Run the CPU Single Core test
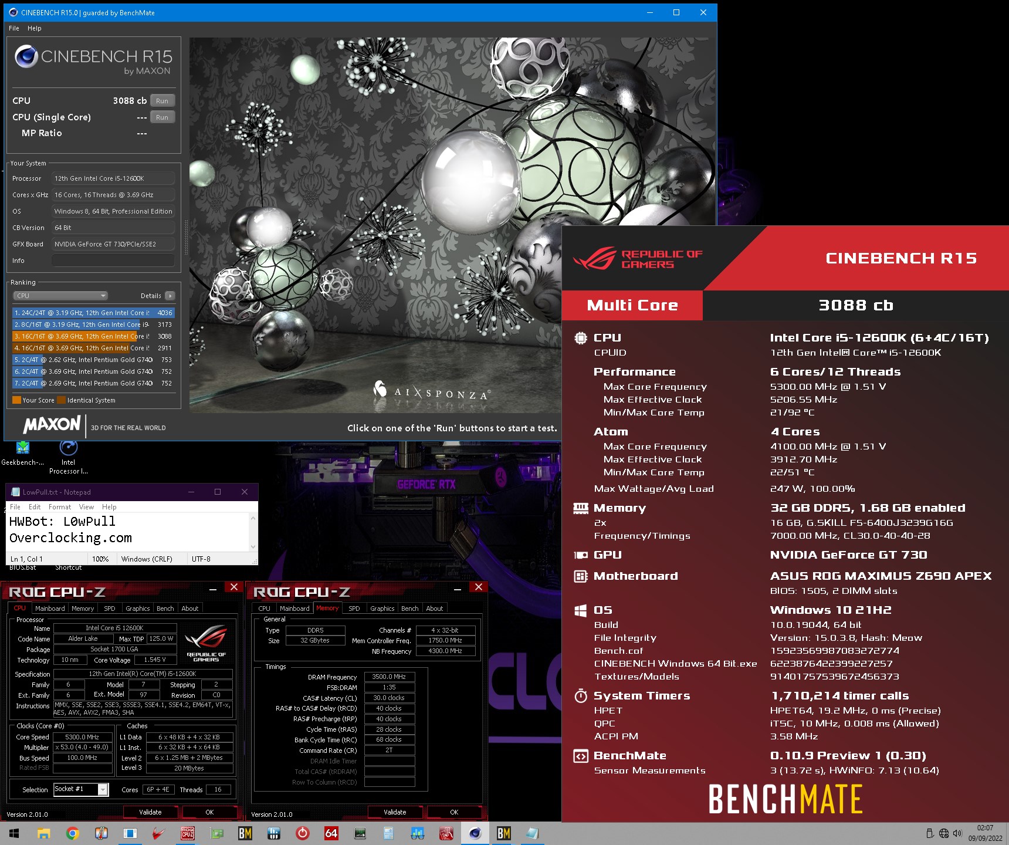 click(162, 117)
